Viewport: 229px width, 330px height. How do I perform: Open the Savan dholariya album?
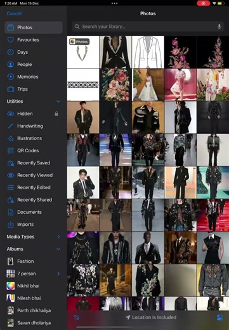pos(34,323)
